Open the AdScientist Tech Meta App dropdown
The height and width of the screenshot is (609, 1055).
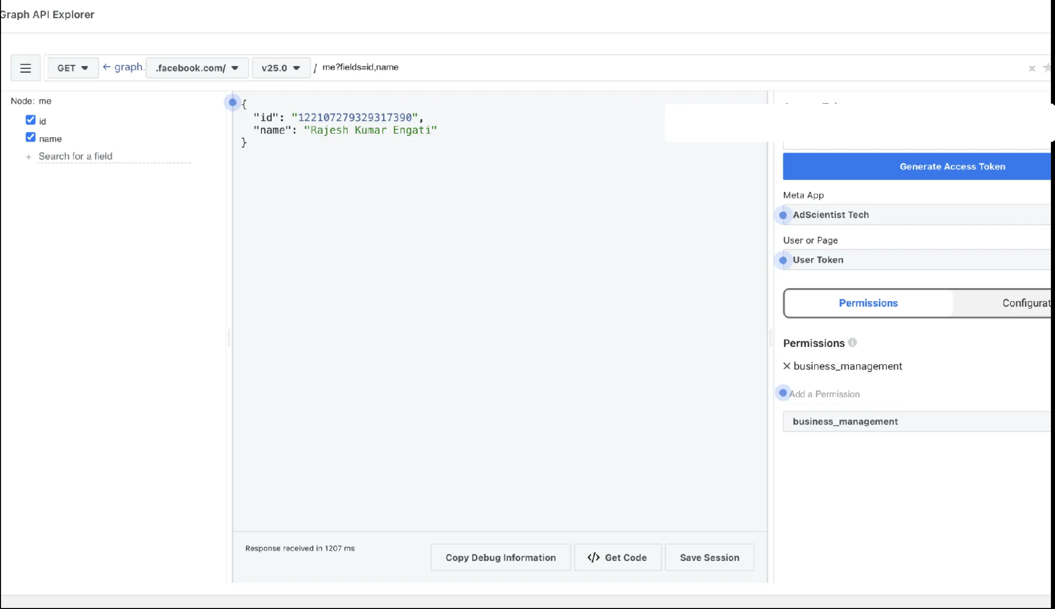pos(918,215)
